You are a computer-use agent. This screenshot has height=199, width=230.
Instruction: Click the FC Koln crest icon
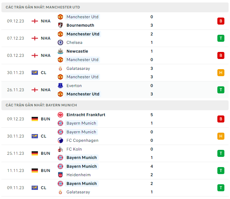tap(60, 149)
